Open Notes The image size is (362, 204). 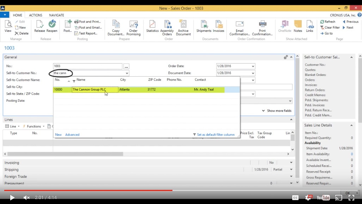(298, 26)
